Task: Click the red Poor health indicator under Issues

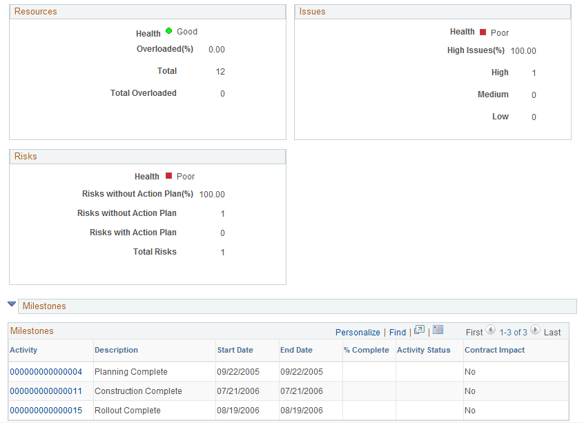Action: tap(483, 31)
